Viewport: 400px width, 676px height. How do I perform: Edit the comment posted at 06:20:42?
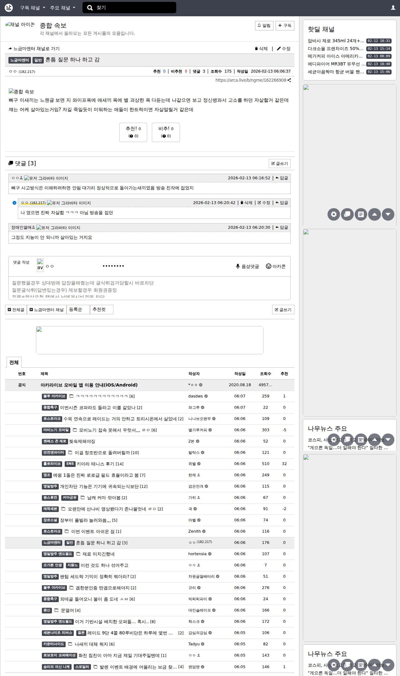pyautogui.click(x=264, y=203)
